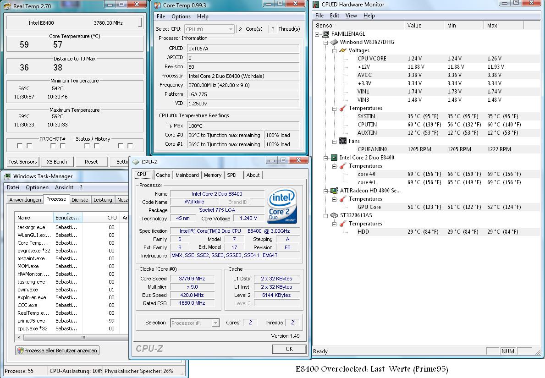Click the ATI Radeon HD 4800 card icon

tap(334, 191)
